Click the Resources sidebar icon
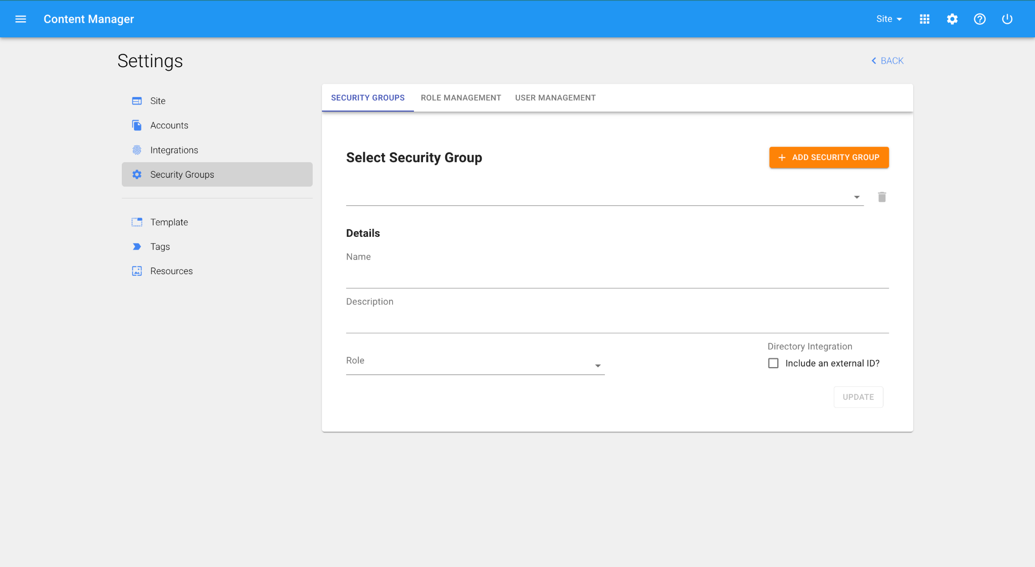The image size is (1035, 567). coord(137,271)
